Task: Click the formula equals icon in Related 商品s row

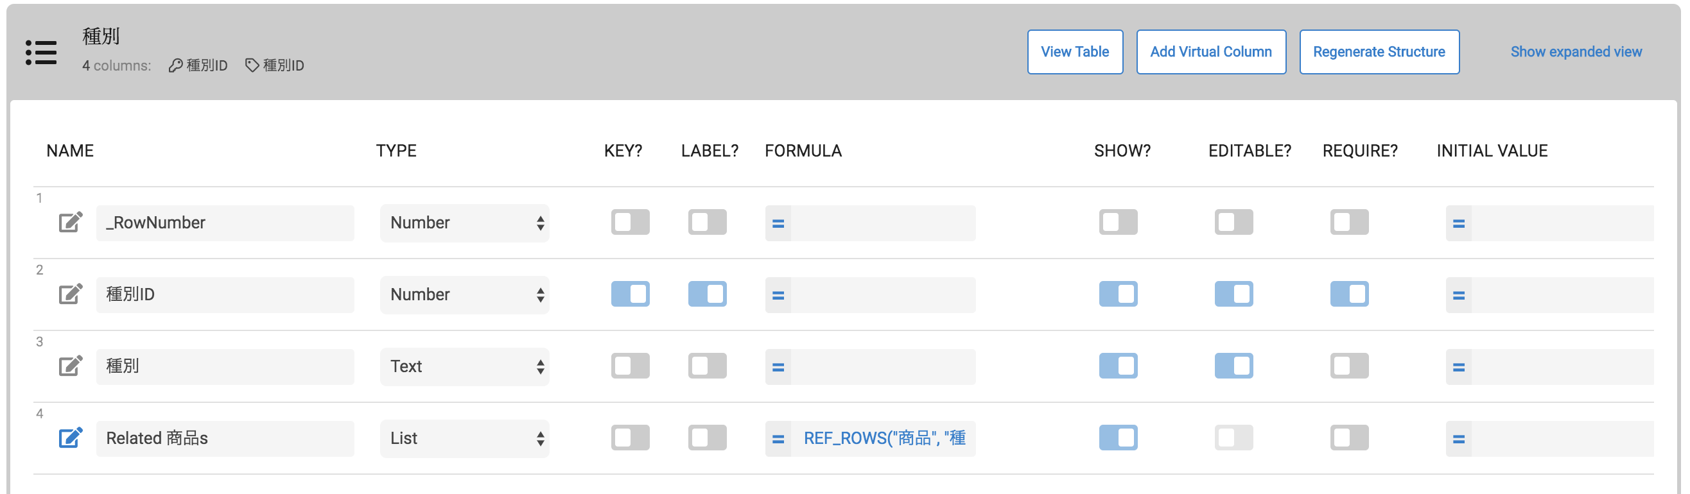Action: [778, 439]
